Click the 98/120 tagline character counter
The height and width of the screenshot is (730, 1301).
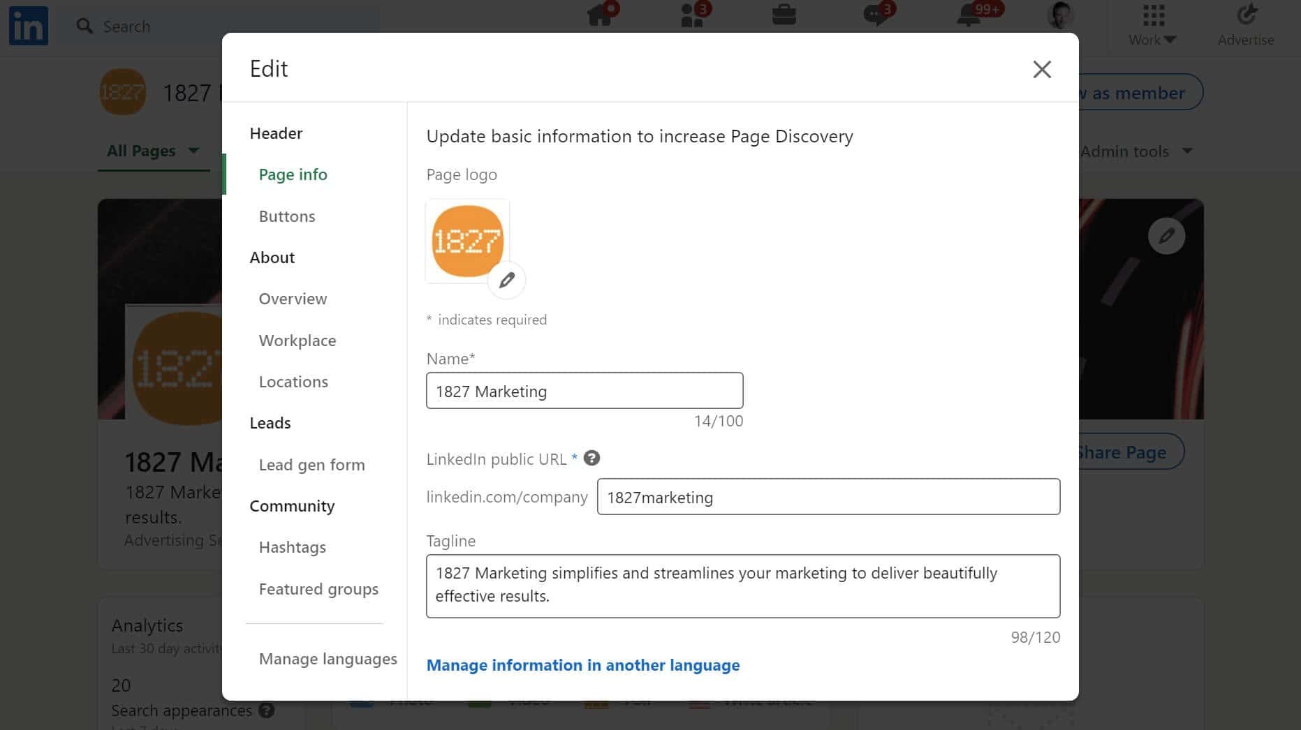point(1035,637)
